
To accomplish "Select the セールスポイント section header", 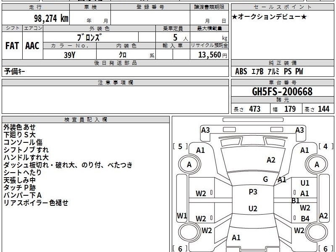I will (x=282, y=7).
